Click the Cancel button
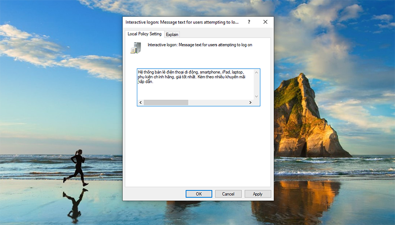Viewport: 395px width, 225px height. tap(228, 194)
